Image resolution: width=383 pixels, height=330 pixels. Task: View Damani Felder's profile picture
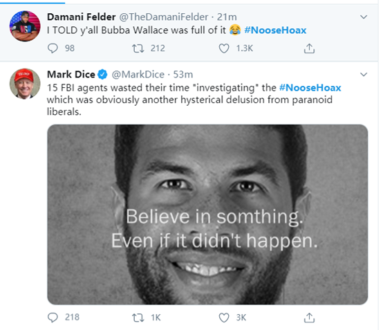click(25, 26)
